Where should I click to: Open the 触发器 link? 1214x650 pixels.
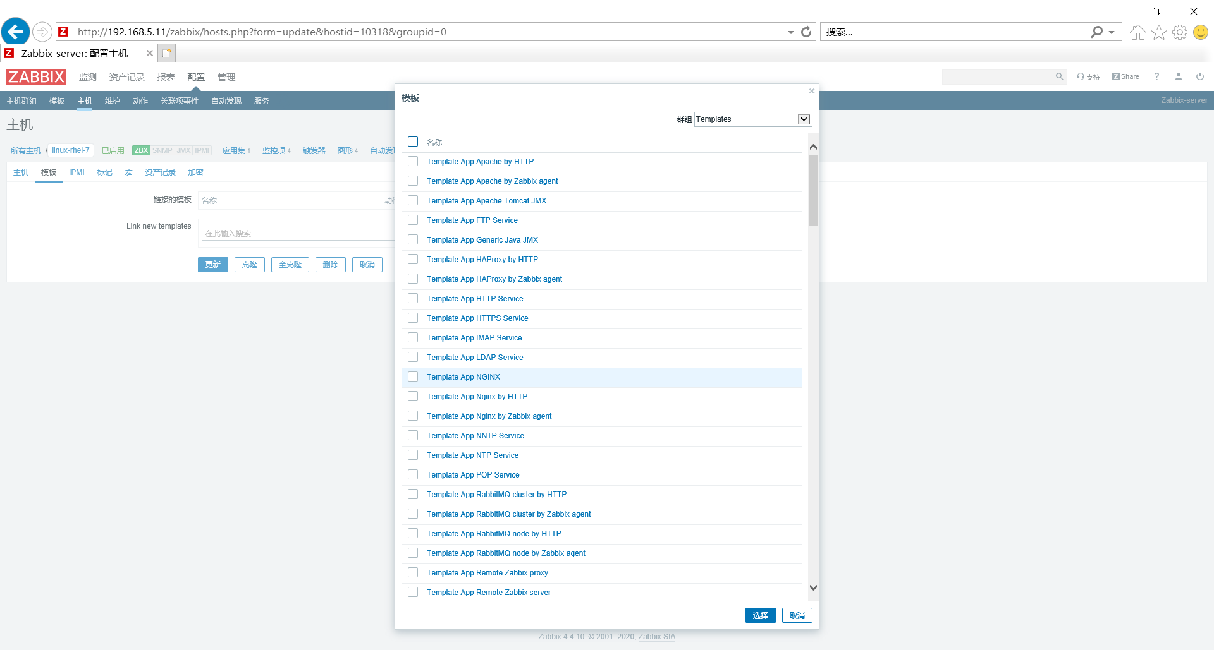point(314,151)
